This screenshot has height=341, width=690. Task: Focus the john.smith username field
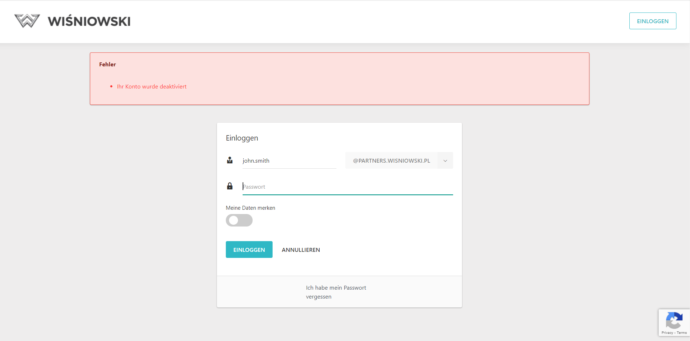(289, 161)
